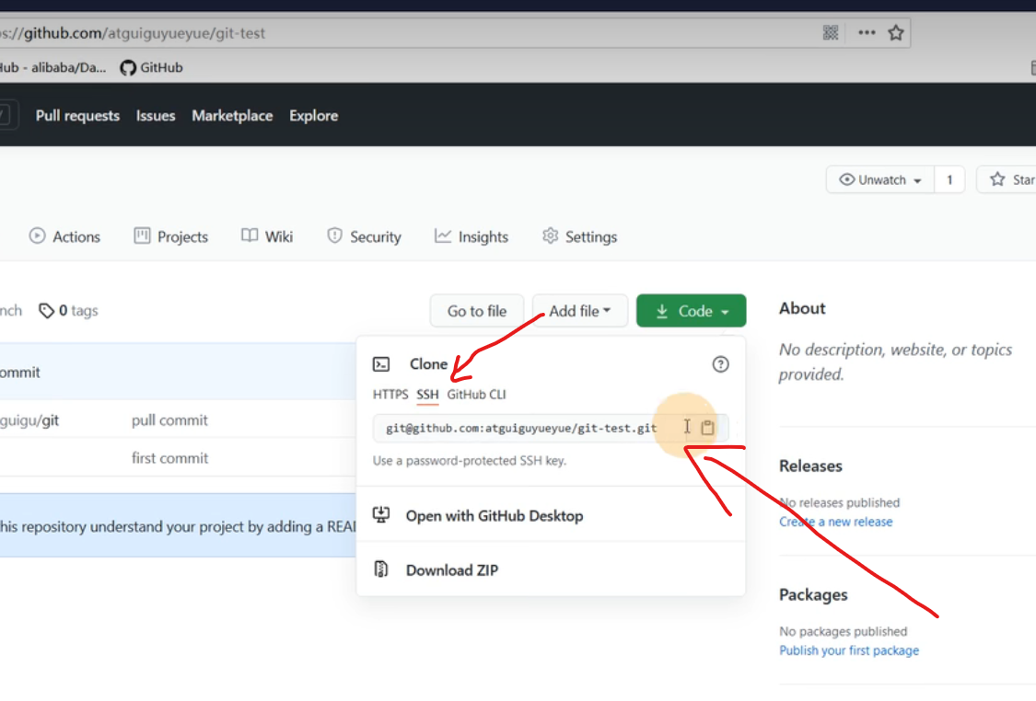The width and height of the screenshot is (1036, 701).
Task: Click the SSH clone URL text field
Action: 521,428
